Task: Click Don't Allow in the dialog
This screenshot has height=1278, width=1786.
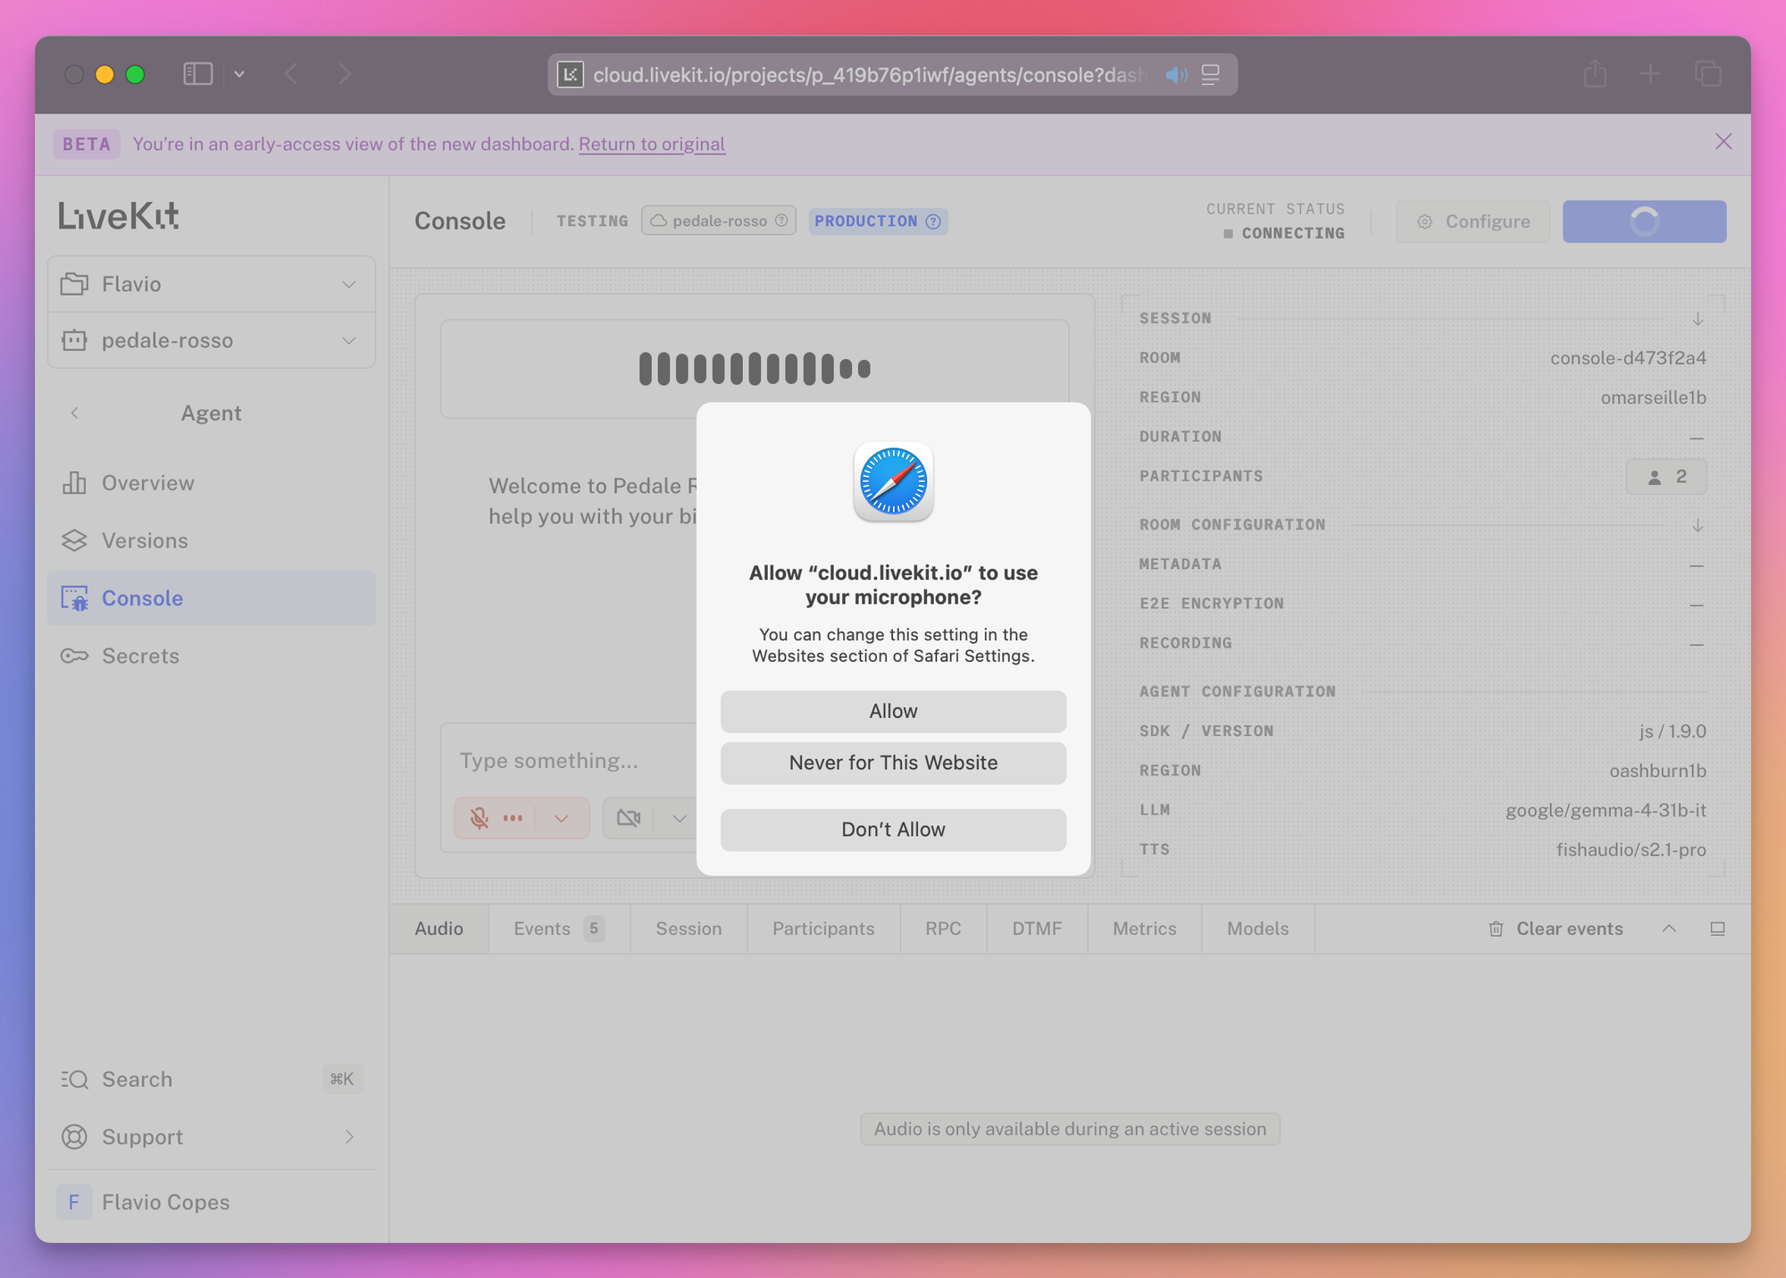Action: click(x=893, y=830)
